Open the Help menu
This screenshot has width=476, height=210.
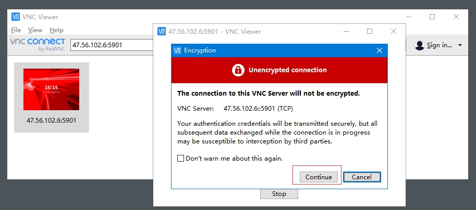point(56,30)
